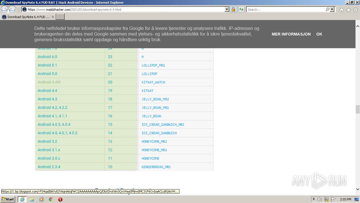Open the Favorites star icon
This screenshot has width=360, height=203.
pos(348,10)
